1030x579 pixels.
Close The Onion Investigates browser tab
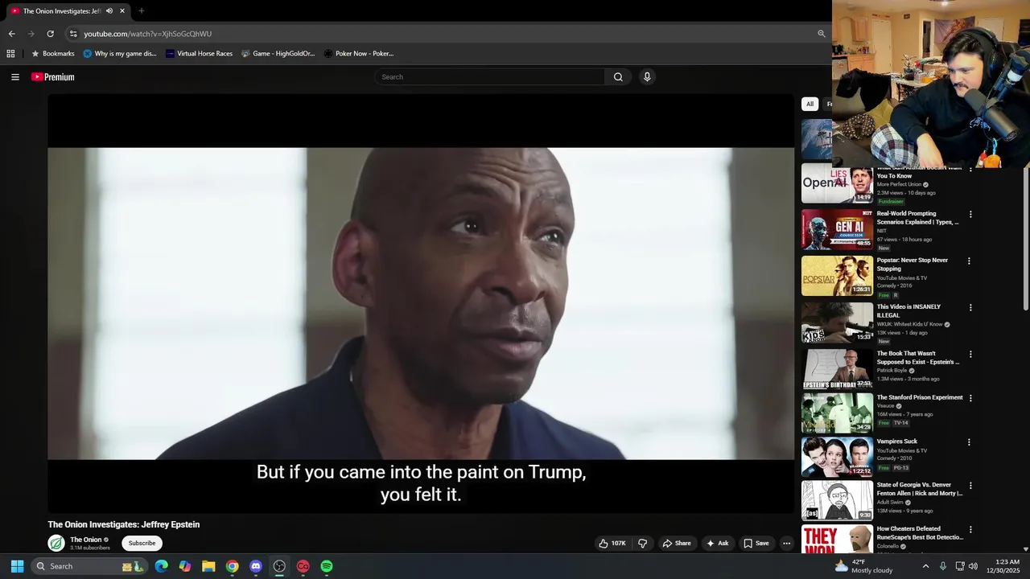(x=122, y=11)
